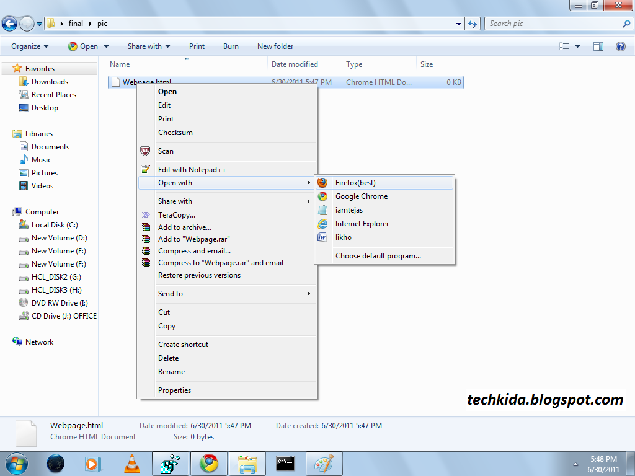
Task: Expand the Send to submenu
Action: (171, 293)
